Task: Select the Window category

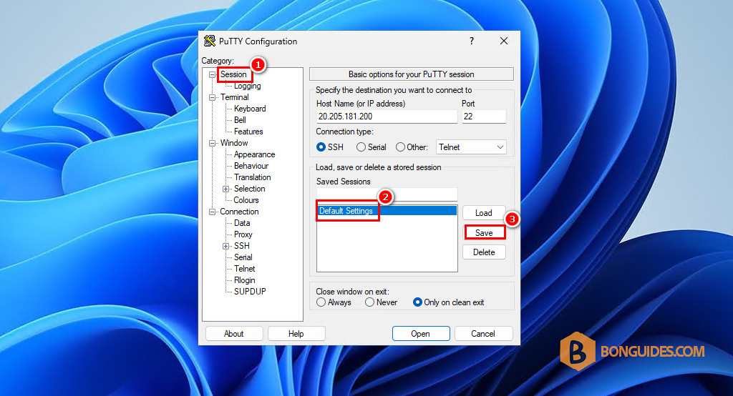Action: click(x=234, y=143)
